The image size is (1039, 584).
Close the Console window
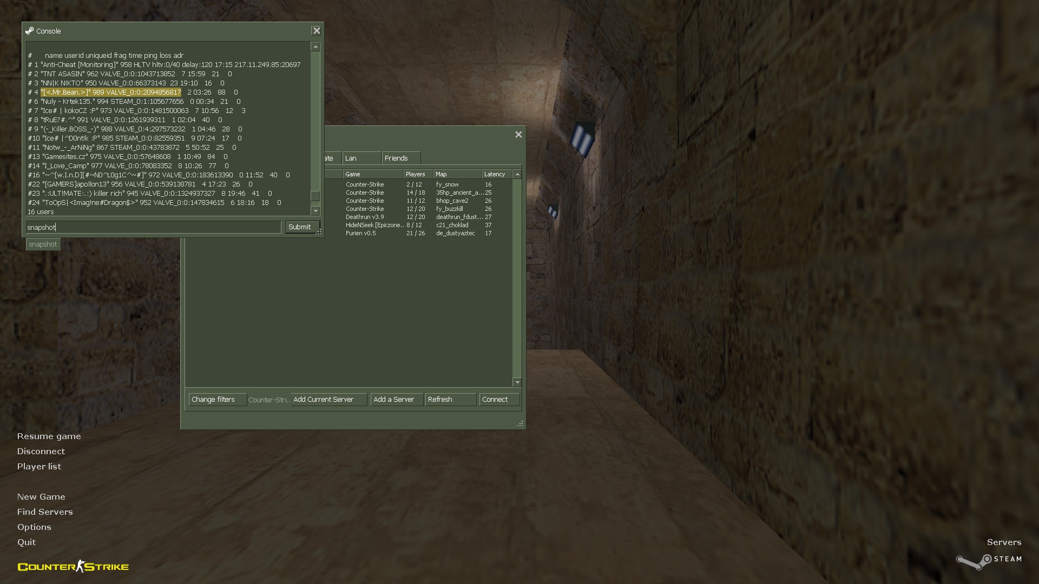point(316,31)
